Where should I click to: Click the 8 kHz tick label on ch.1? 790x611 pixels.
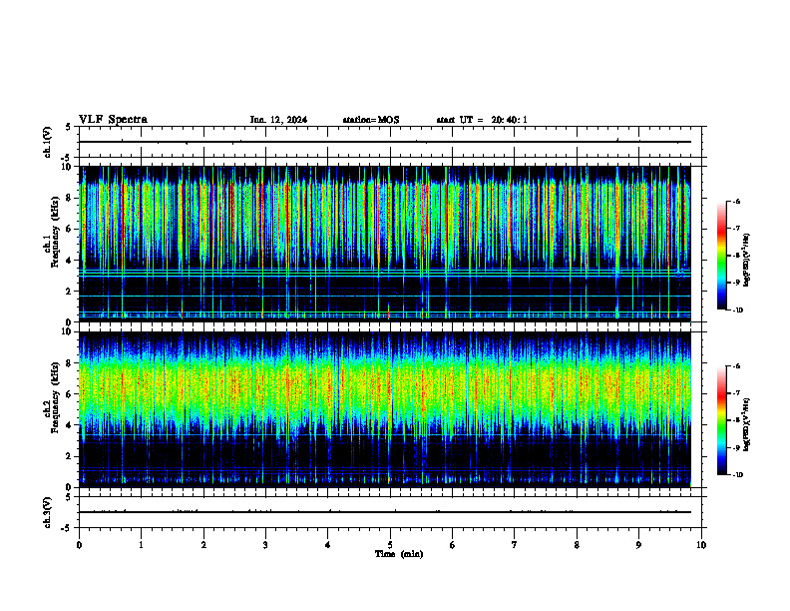[70, 198]
